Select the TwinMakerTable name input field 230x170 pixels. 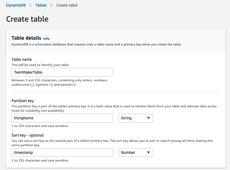(62, 72)
